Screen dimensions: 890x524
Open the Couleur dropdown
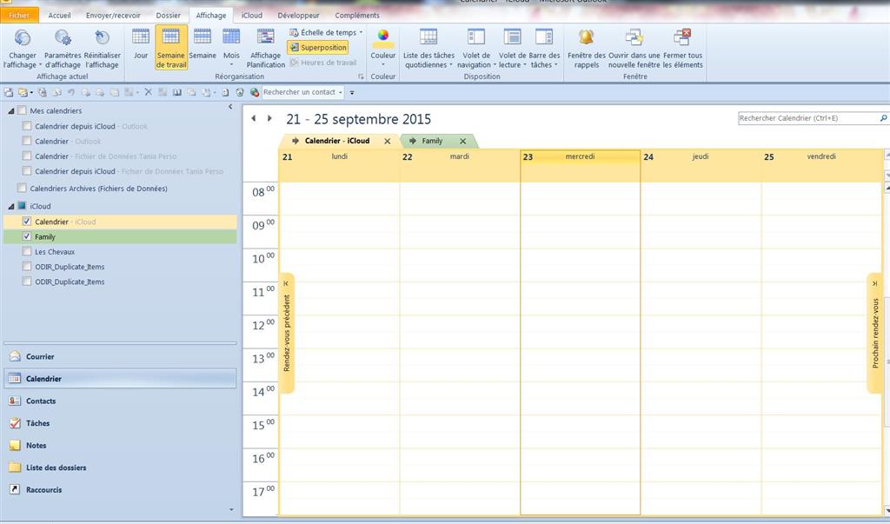pyautogui.click(x=383, y=47)
